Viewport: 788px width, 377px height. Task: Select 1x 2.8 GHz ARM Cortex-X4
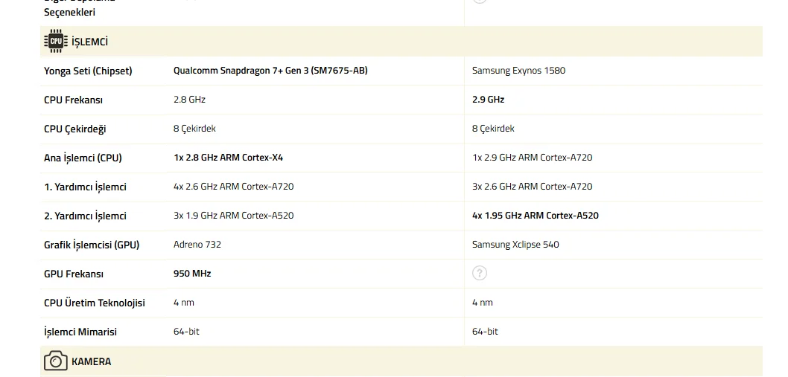pyautogui.click(x=228, y=158)
